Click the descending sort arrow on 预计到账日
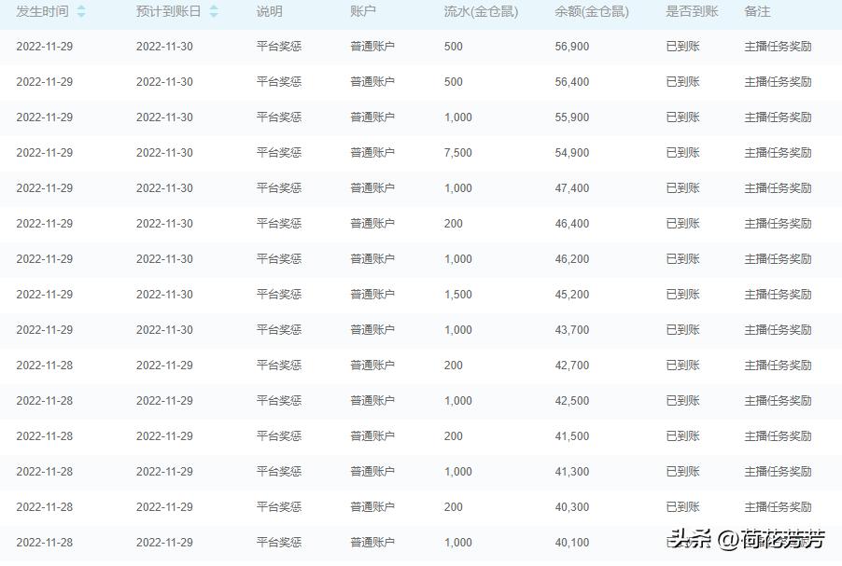842x566 pixels. pos(212,15)
